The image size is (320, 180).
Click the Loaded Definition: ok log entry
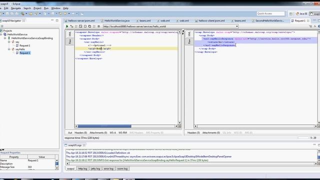point(98,153)
